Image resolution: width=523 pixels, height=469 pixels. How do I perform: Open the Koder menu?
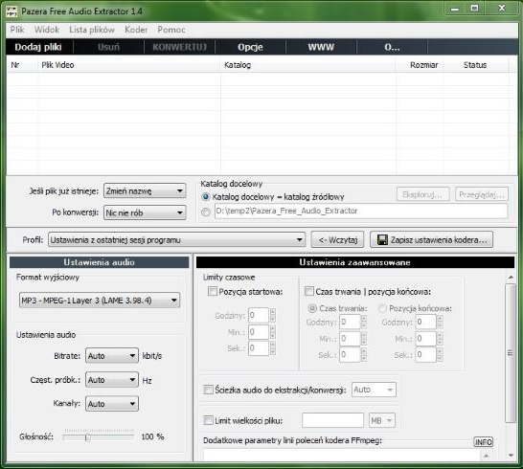[x=136, y=30]
